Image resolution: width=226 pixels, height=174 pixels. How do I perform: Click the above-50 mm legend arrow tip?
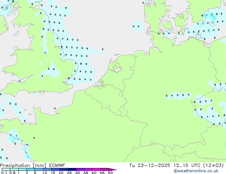[x=113, y=169]
